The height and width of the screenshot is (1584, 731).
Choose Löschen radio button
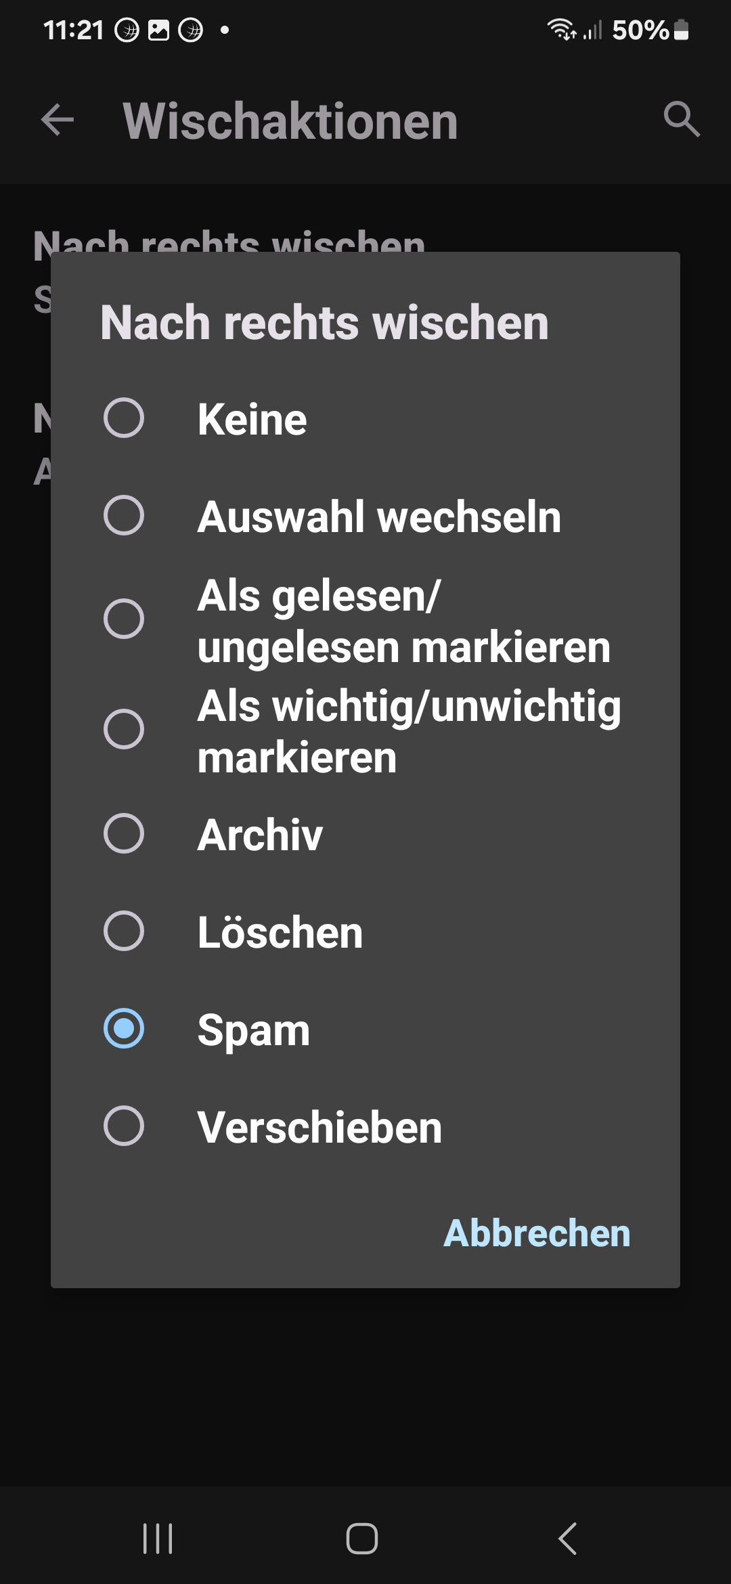(124, 931)
